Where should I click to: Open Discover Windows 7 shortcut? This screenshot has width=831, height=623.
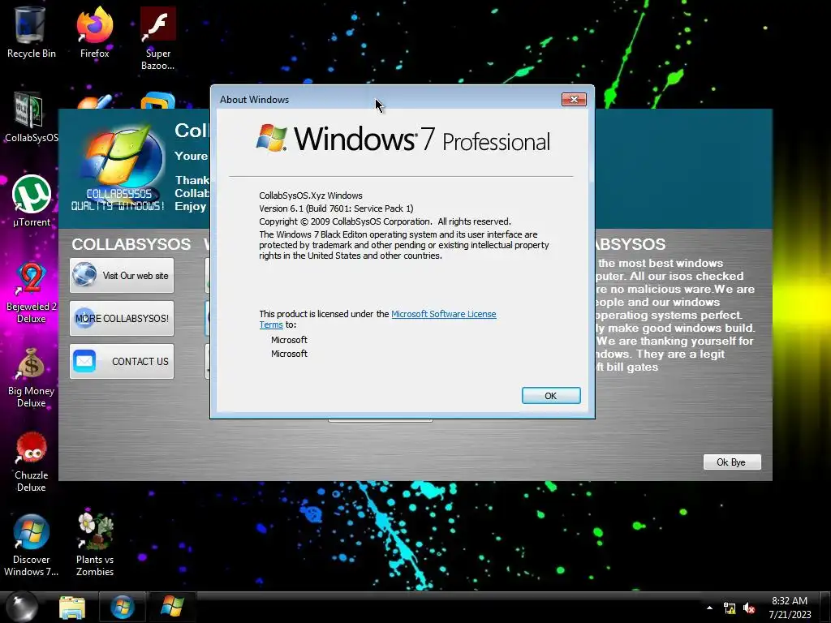tap(32, 546)
